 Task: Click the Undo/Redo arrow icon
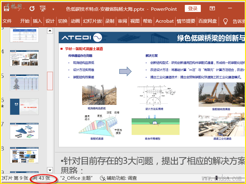point(32,9)
